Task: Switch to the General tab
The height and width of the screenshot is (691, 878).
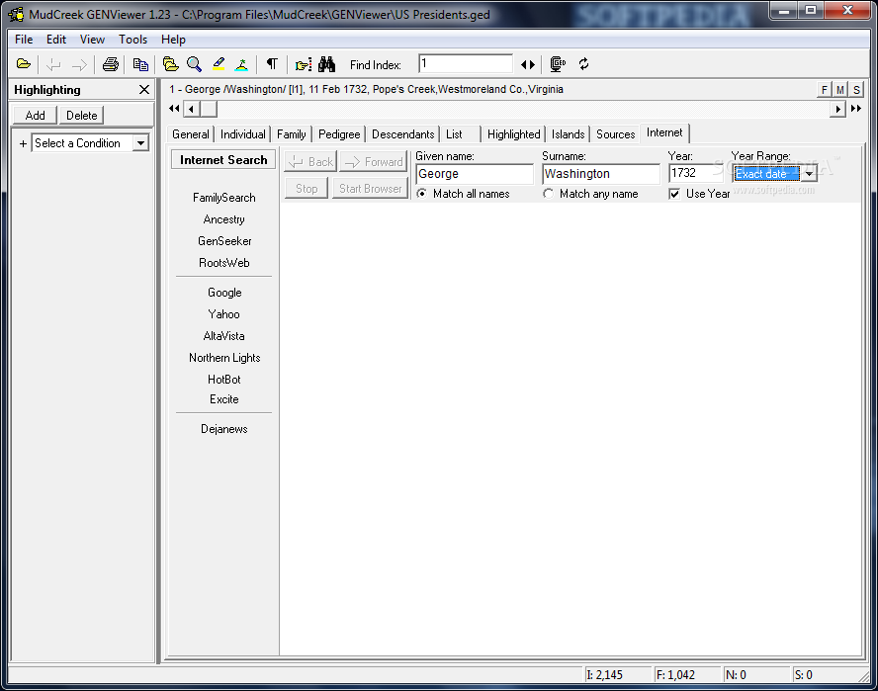Action: [x=191, y=134]
